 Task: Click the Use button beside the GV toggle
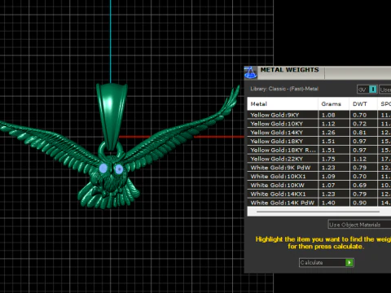click(x=385, y=90)
